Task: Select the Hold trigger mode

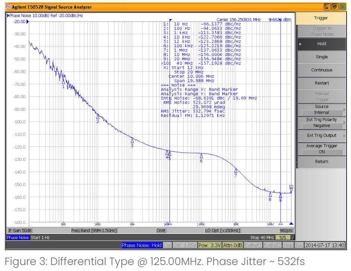Action: [321, 44]
